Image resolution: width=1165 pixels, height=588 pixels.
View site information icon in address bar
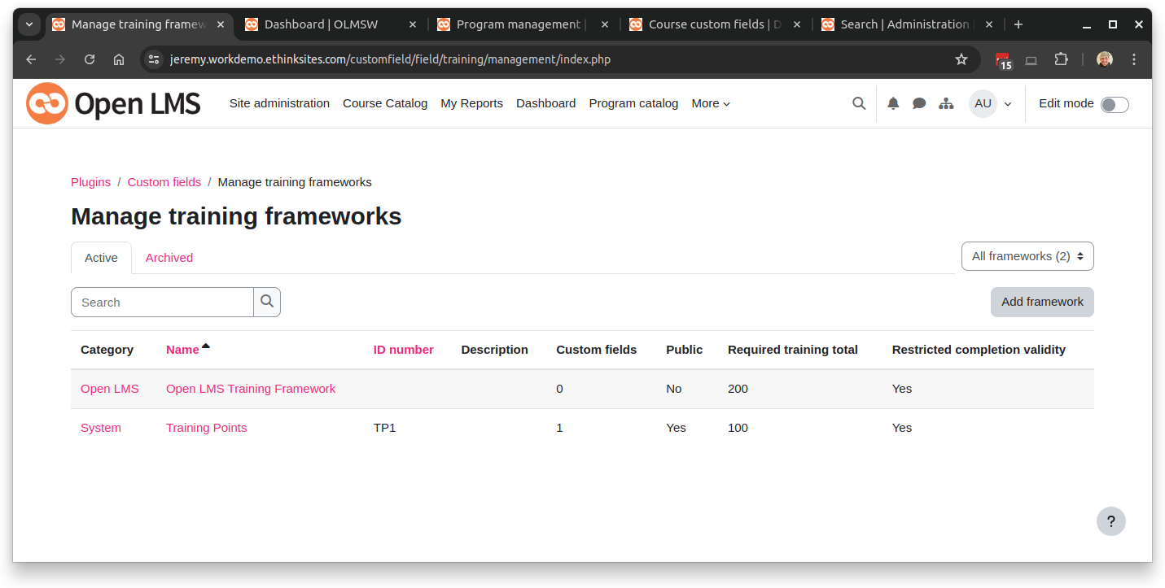154,59
